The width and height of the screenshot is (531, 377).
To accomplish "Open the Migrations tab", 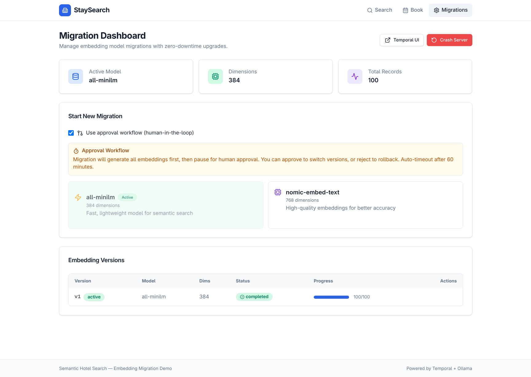I will click(x=450, y=10).
